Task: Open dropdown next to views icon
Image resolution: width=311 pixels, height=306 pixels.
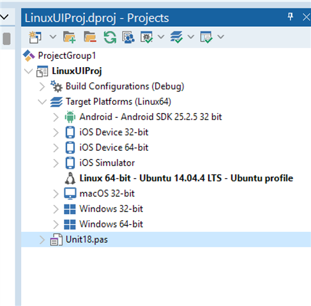Action: pos(221,37)
